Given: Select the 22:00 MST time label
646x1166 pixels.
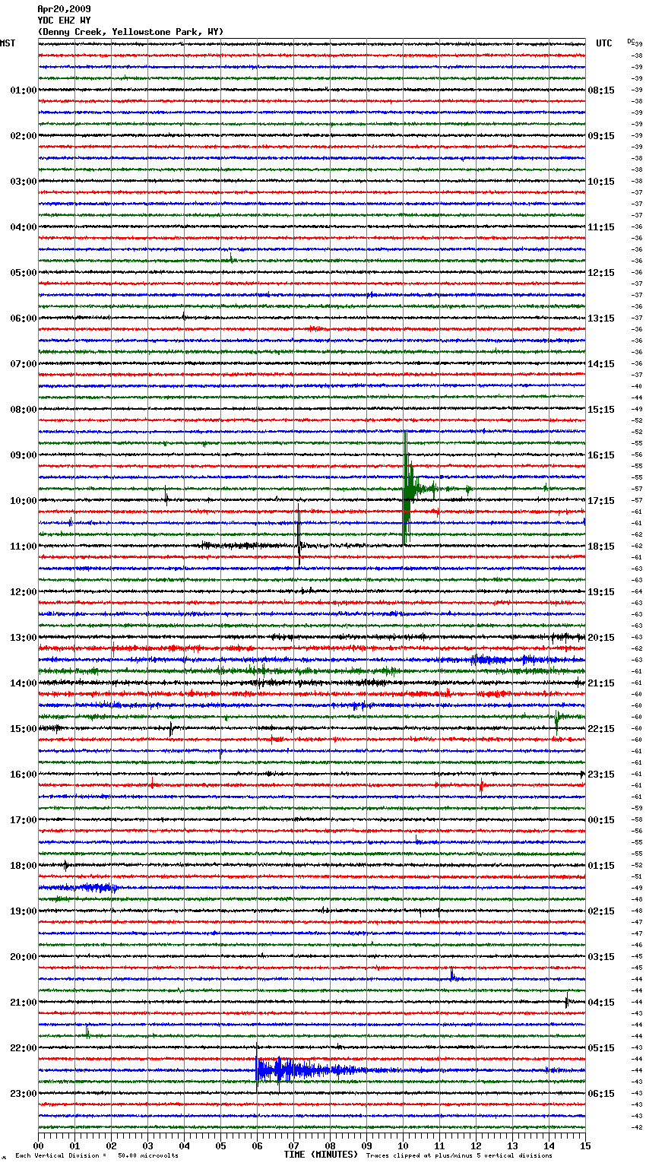Looking at the screenshot, I should tap(24, 1048).
